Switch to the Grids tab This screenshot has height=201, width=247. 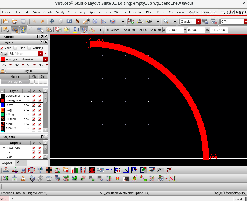pos(21,162)
